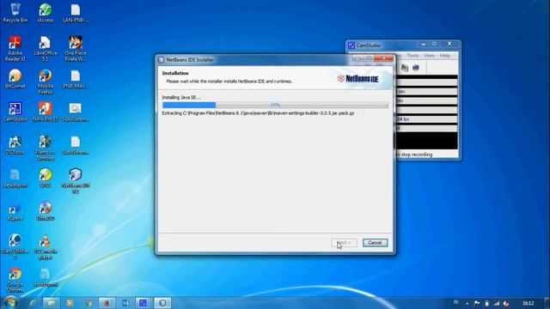Open Outlook from the taskbar
This screenshot has height=309, width=550.
pyautogui.click(x=125, y=303)
